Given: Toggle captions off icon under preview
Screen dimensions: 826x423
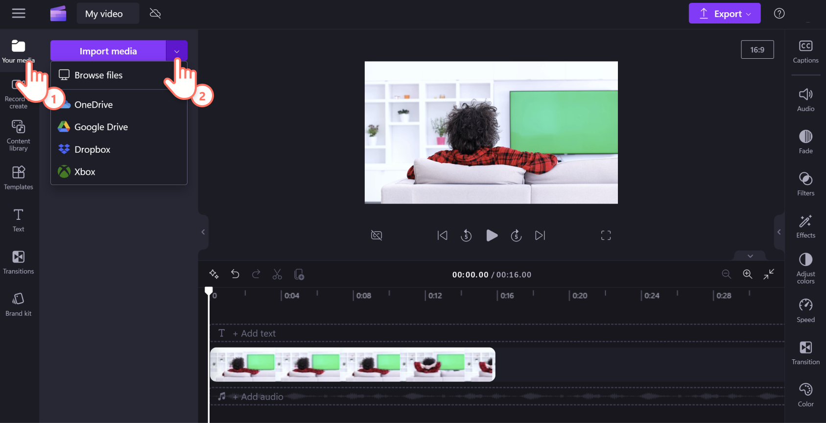Looking at the screenshot, I should (377, 235).
